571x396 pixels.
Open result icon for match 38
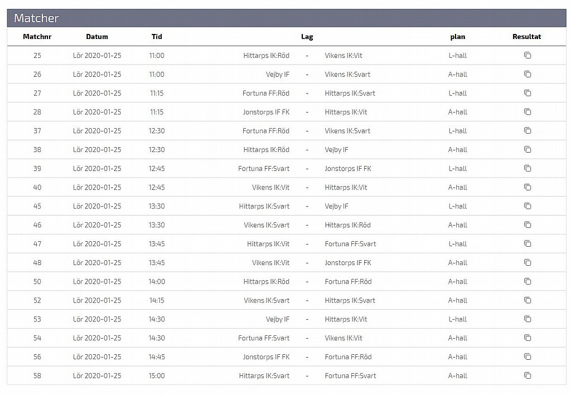(528, 149)
